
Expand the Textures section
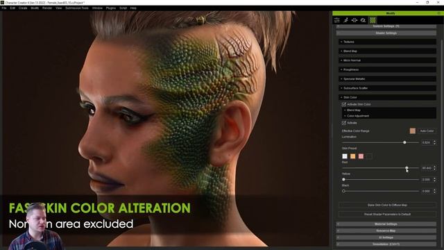click(x=387, y=42)
